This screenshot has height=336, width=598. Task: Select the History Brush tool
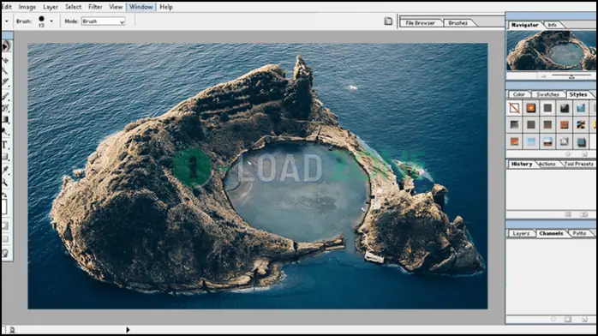click(x=5, y=108)
